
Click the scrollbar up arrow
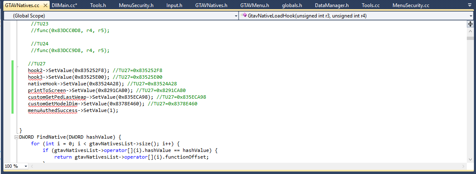tap(470, 31)
